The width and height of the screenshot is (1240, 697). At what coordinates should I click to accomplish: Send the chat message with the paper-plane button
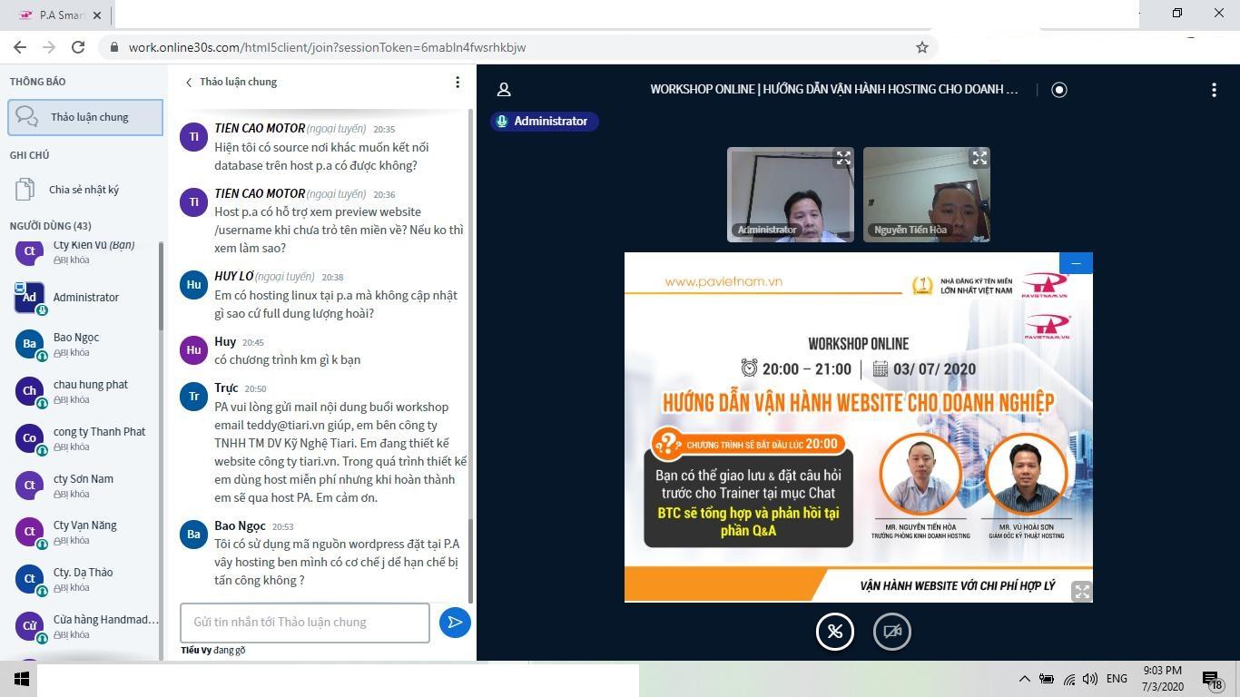coord(455,623)
